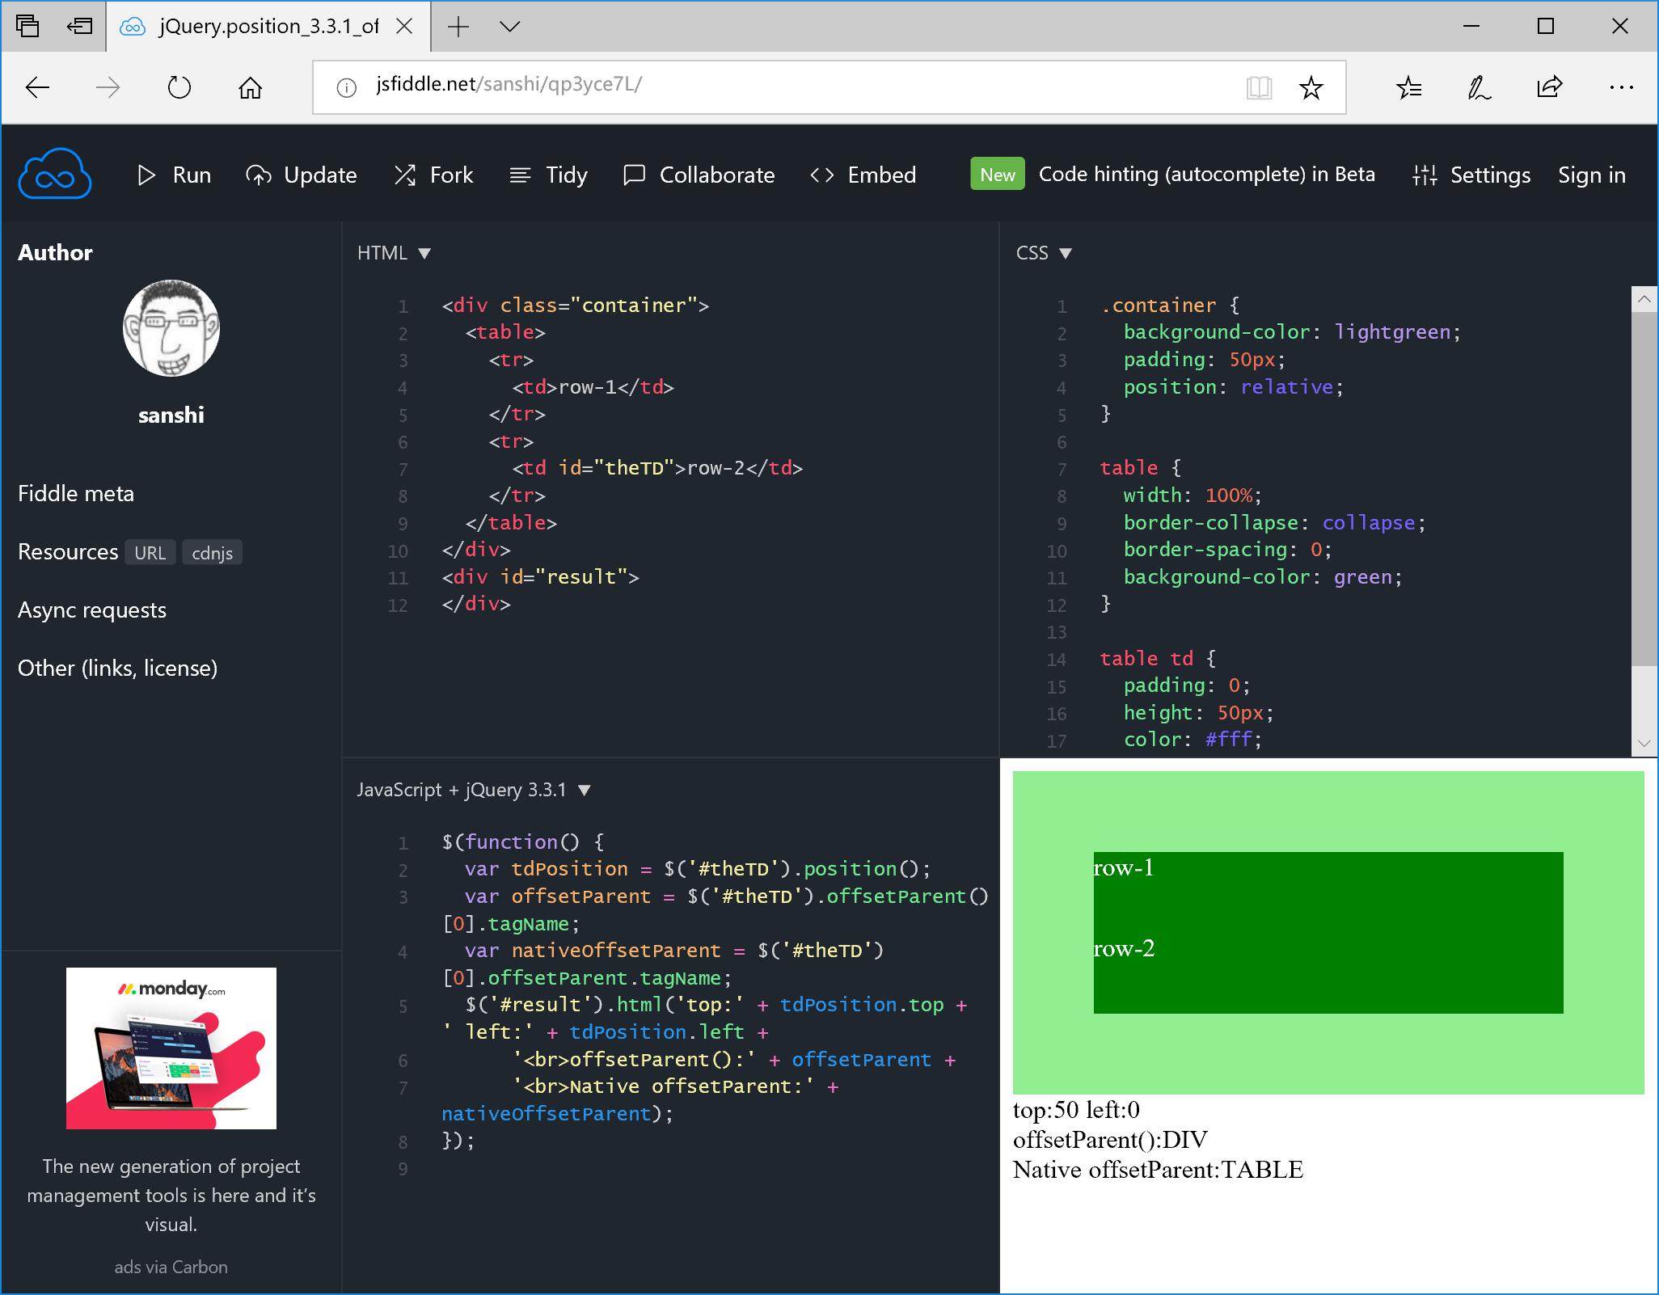This screenshot has width=1659, height=1295.
Task: Open the Settings menu
Action: click(1471, 175)
